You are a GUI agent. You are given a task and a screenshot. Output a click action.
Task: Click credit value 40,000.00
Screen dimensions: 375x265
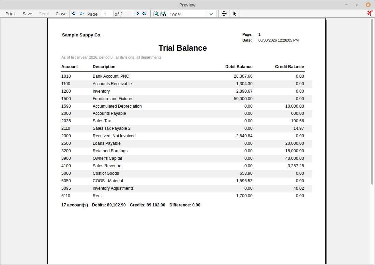pos(295,158)
